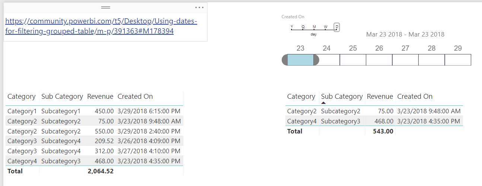Set timeline granularity to M (month)
Image resolution: width=482 pixels, height=186 pixels.
[314, 27]
